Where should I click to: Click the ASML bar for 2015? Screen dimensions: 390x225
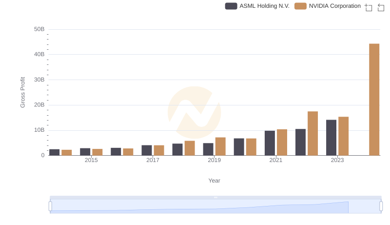(85, 152)
